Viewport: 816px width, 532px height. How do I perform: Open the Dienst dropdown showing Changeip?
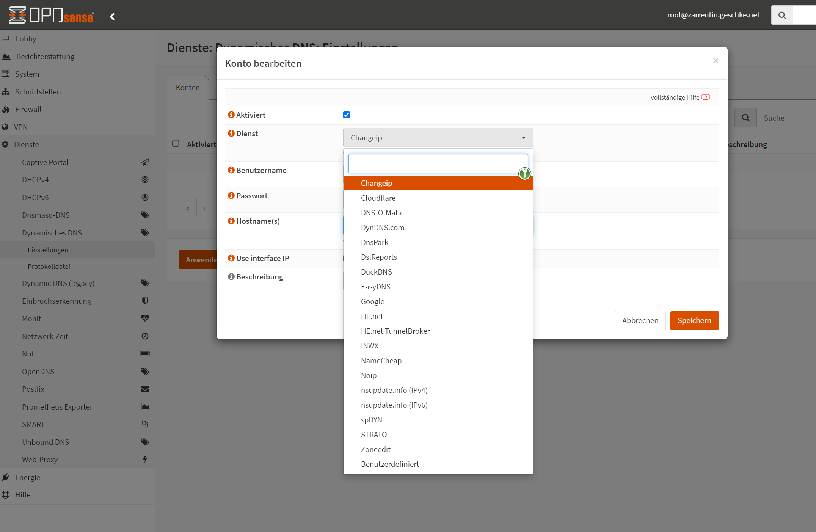click(x=438, y=138)
